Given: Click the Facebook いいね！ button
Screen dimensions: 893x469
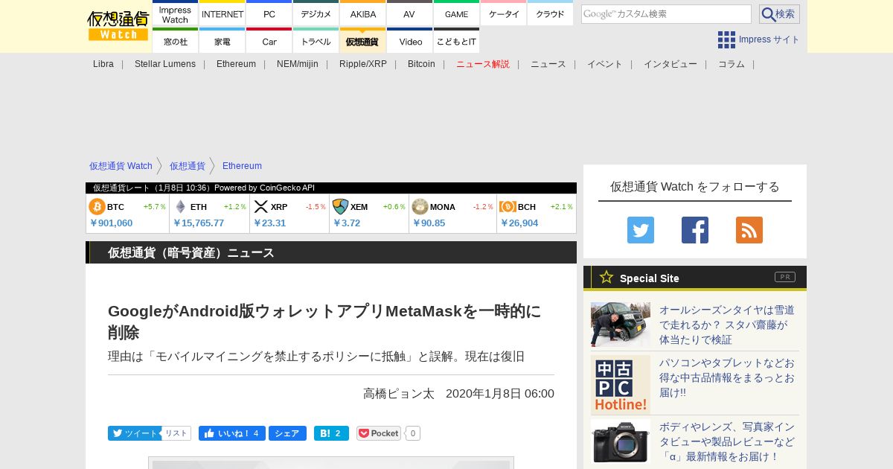Looking at the screenshot, I should point(232,433).
